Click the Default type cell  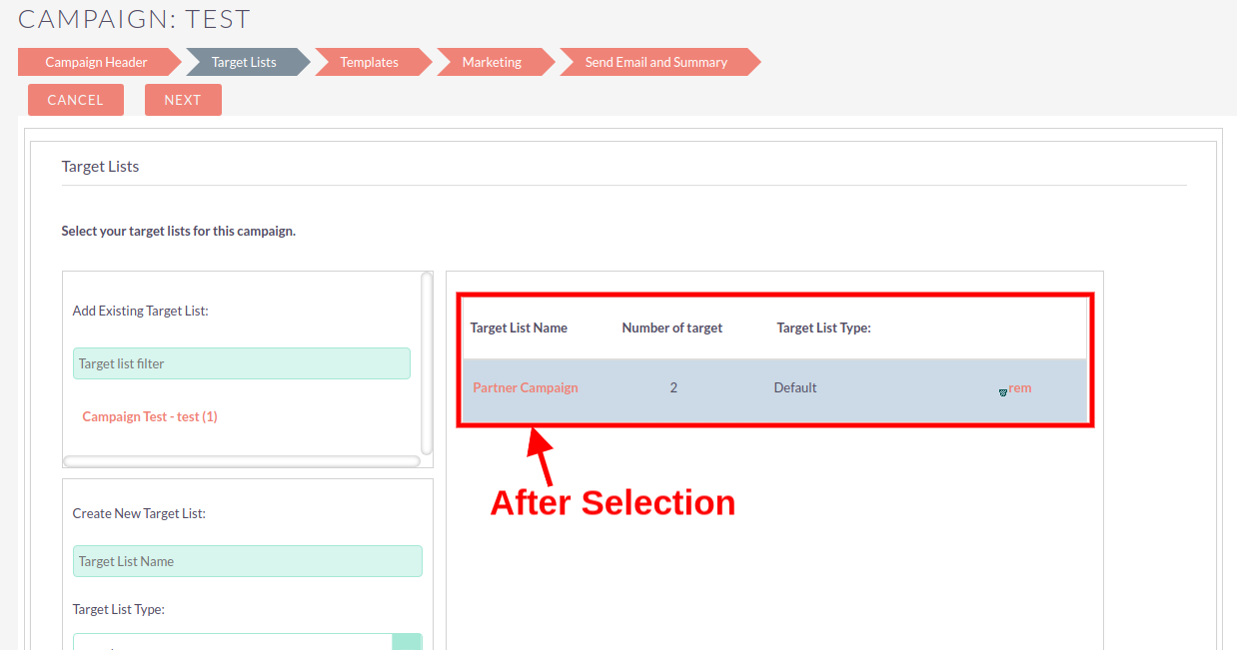pyautogui.click(x=795, y=387)
